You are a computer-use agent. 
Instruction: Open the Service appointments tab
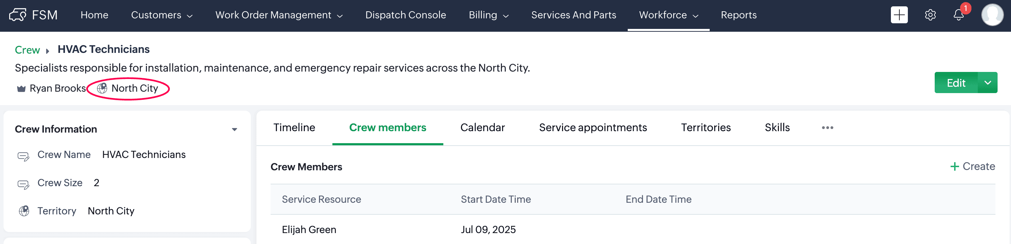click(x=593, y=128)
